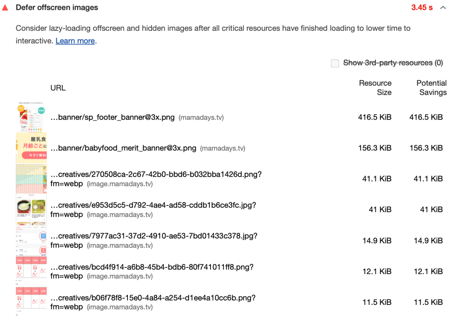
Task: Click thumbnail for e953d5c5 jpg image
Action: 31,209
